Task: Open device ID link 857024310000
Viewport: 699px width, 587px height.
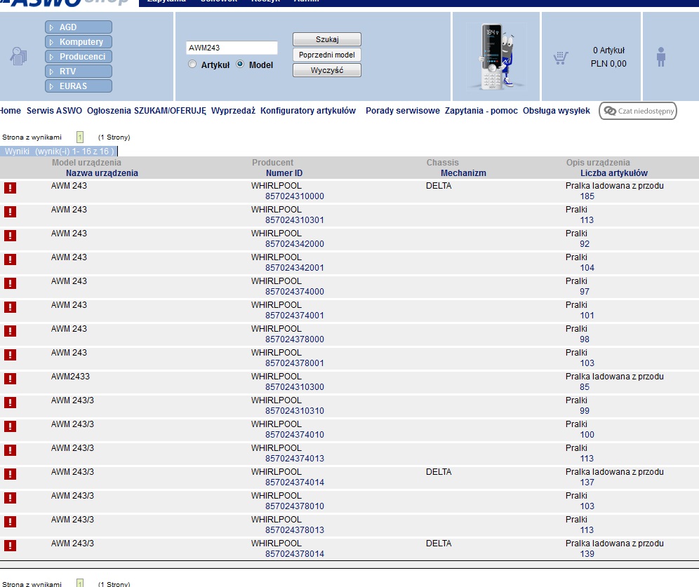Action: pos(295,196)
